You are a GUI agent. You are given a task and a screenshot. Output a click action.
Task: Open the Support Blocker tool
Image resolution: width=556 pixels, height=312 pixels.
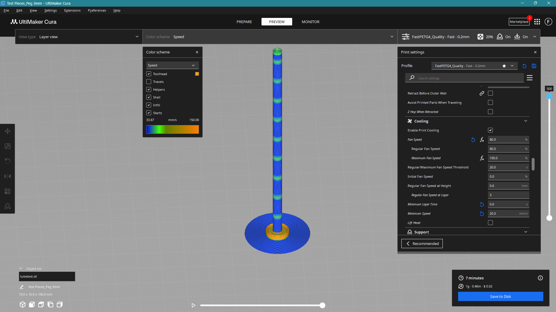8,206
